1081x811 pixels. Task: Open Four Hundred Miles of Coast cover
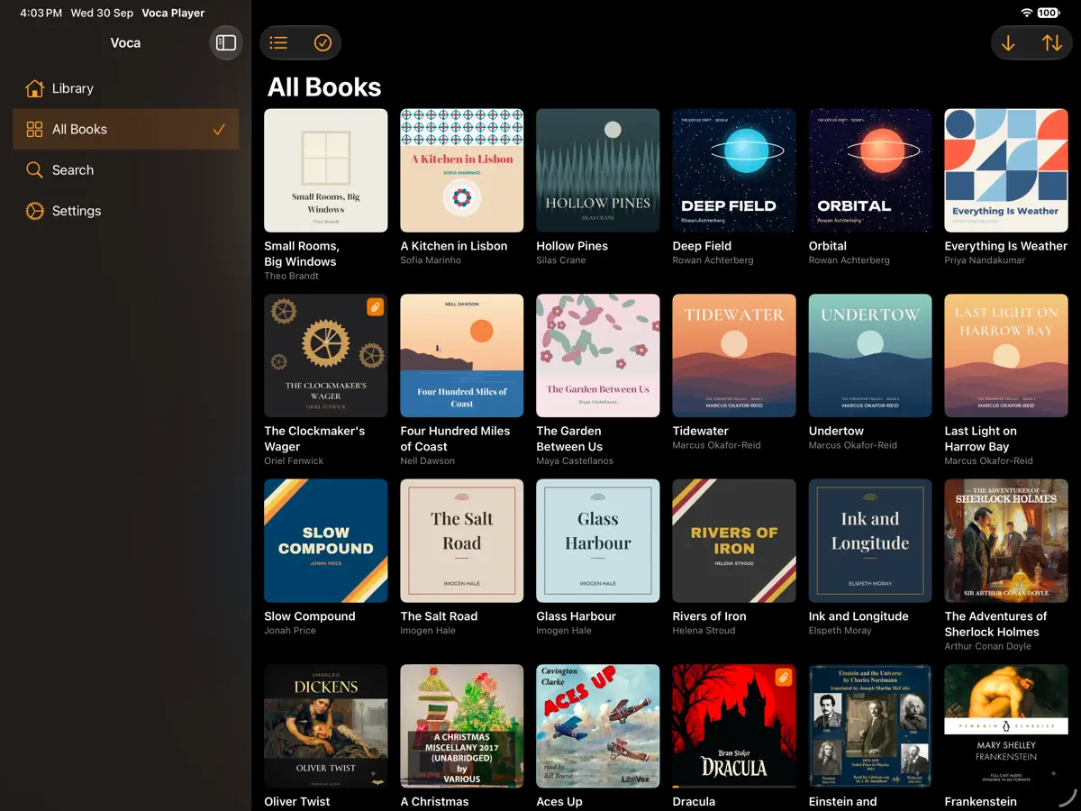[x=462, y=356]
